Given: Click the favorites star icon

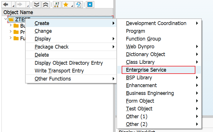Looking at the screenshot, I should click(x=66, y=5).
